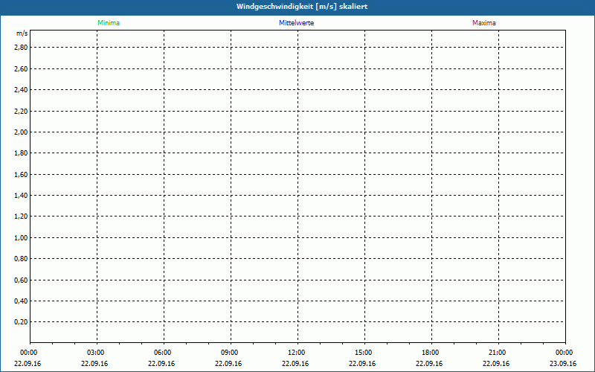Click the 1,40 y-axis value
Viewport: 595px width, 372px height.
(22, 196)
